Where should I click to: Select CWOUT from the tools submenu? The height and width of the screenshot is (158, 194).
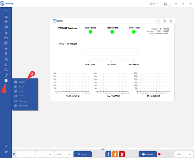point(22,82)
